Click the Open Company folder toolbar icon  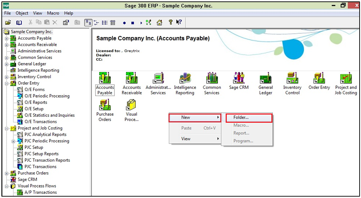point(8,22)
